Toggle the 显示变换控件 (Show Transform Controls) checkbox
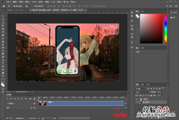The image size is (179, 120). coord(33,6)
